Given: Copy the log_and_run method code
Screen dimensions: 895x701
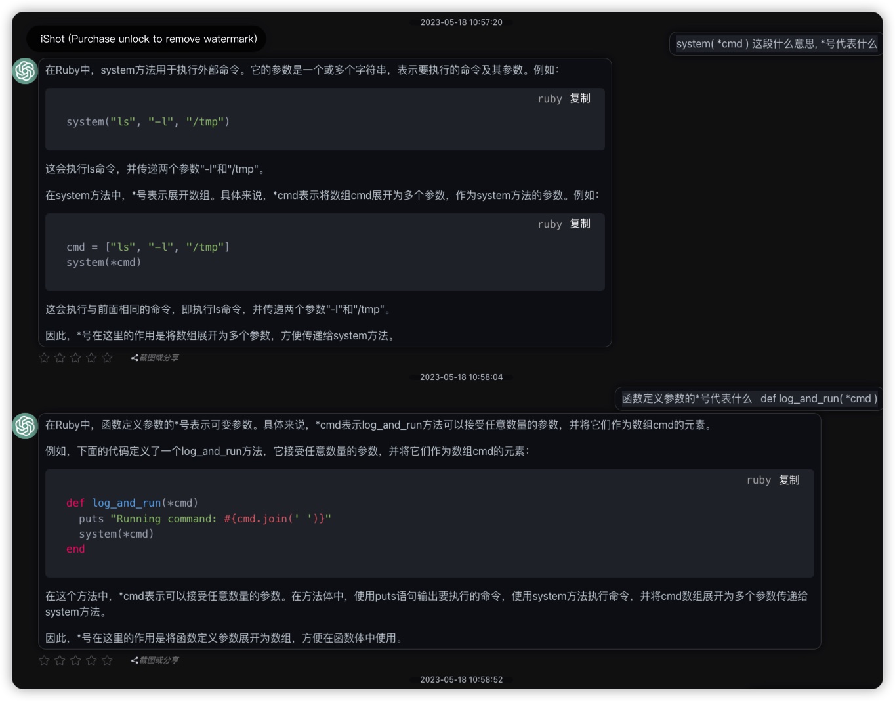Looking at the screenshot, I should (x=789, y=480).
